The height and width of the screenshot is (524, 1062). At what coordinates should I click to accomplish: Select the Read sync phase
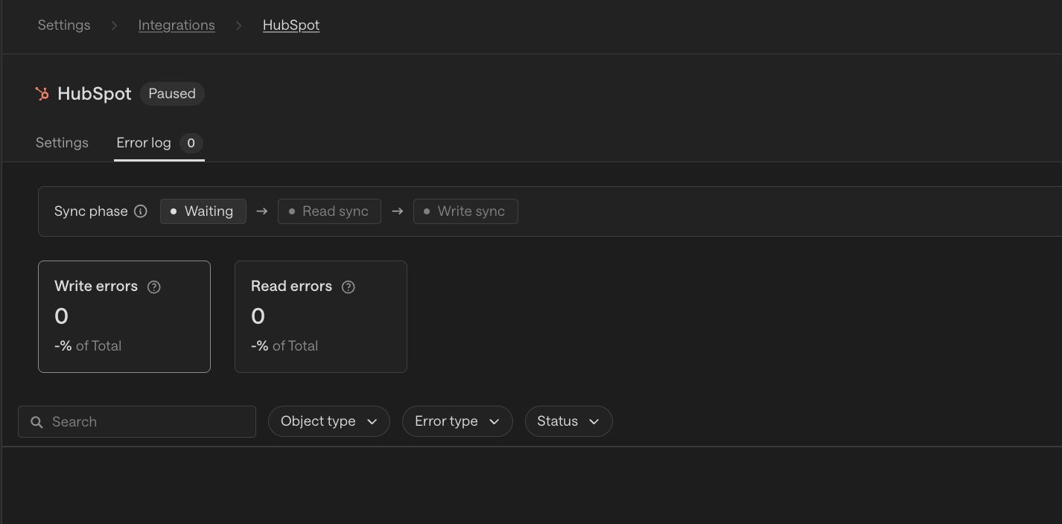(x=329, y=211)
